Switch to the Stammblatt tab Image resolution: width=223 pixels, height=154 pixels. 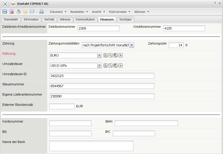(x=11, y=19)
